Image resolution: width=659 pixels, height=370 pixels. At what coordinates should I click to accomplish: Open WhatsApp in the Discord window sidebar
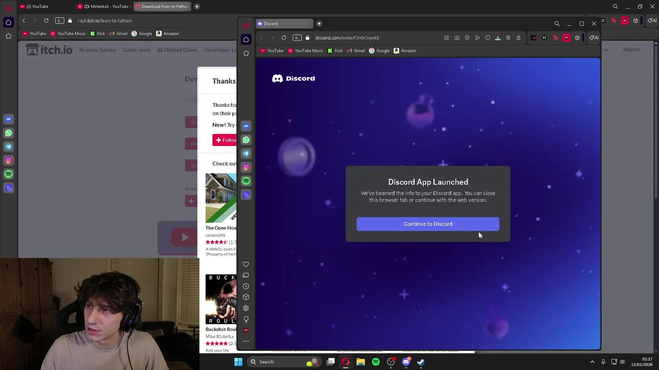coord(246,140)
